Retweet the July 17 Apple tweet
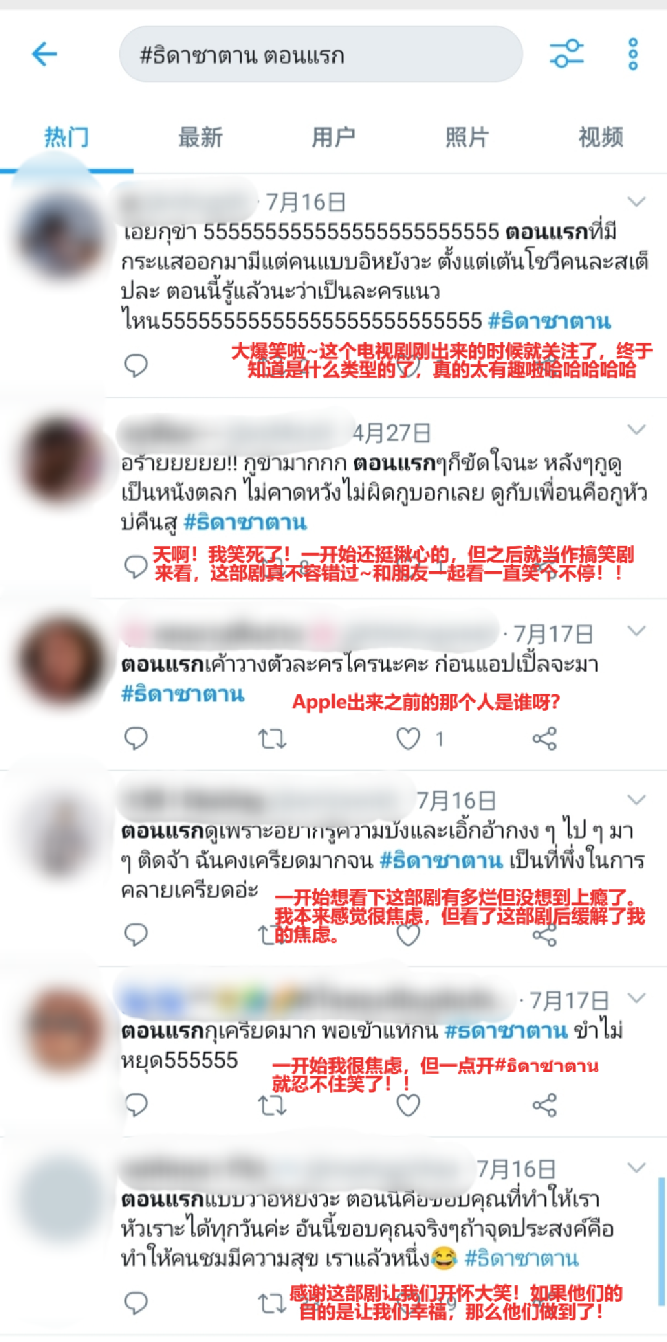 tap(272, 738)
